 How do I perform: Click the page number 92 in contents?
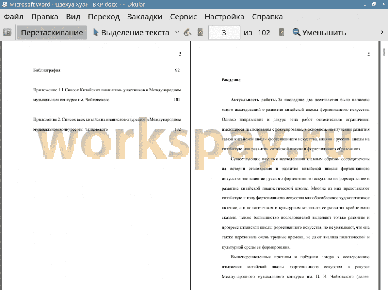177,70
